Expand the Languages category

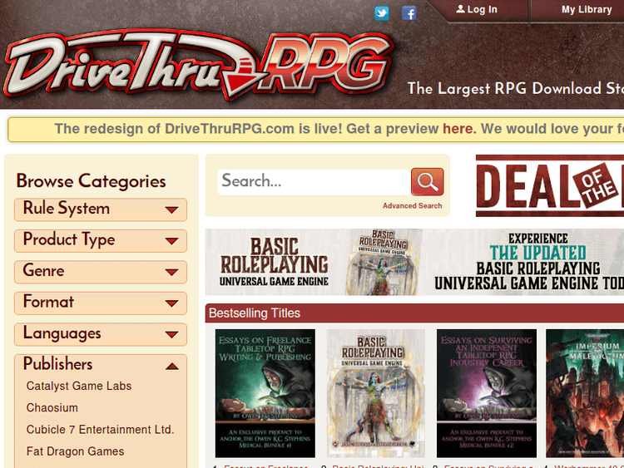point(101,334)
